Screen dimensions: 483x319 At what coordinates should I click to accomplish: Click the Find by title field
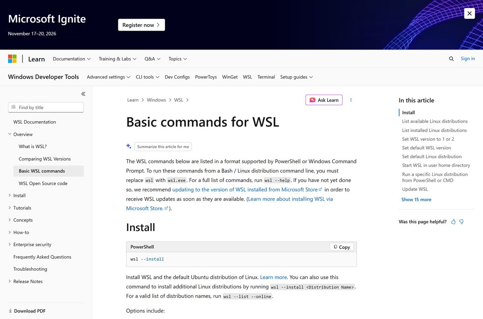pyautogui.click(x=46, y=107)
